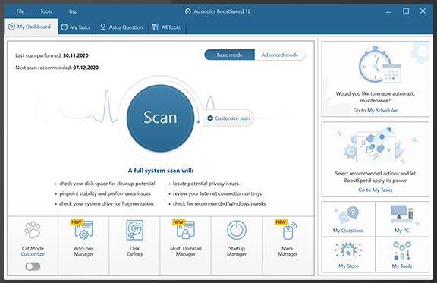Click the Ask a Question person icon
Screen dimensions: 437x283
pyautogui.click(x=103, y=27)
